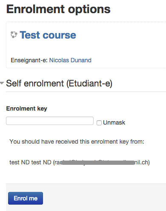
Task: Click the Unmask label text
Action: coord(114,122)
